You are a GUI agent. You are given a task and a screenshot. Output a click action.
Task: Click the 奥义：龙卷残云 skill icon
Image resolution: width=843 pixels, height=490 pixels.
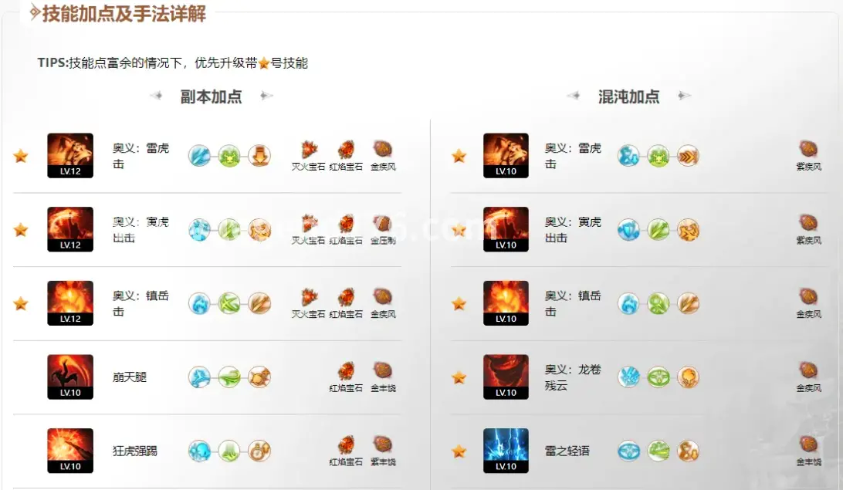pyautogui.click(x=506, y=377)
